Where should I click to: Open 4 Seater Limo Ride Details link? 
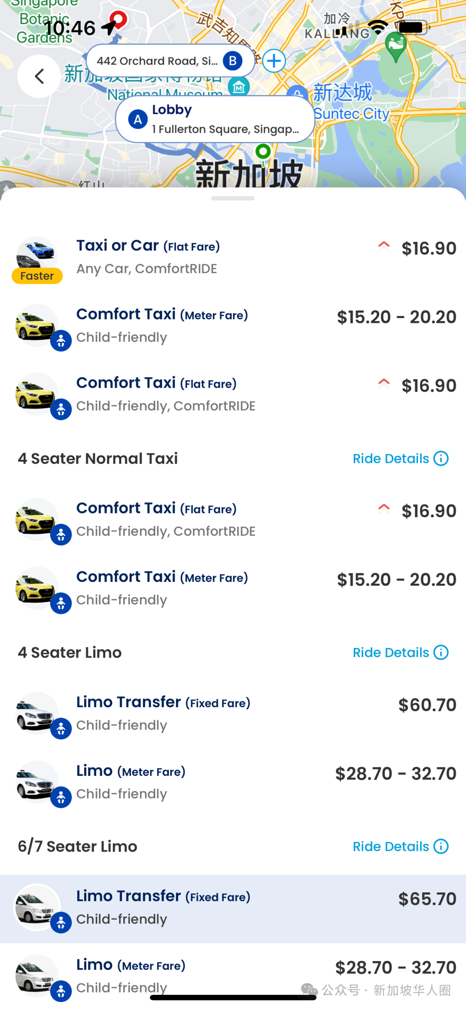tap(390, 652)
